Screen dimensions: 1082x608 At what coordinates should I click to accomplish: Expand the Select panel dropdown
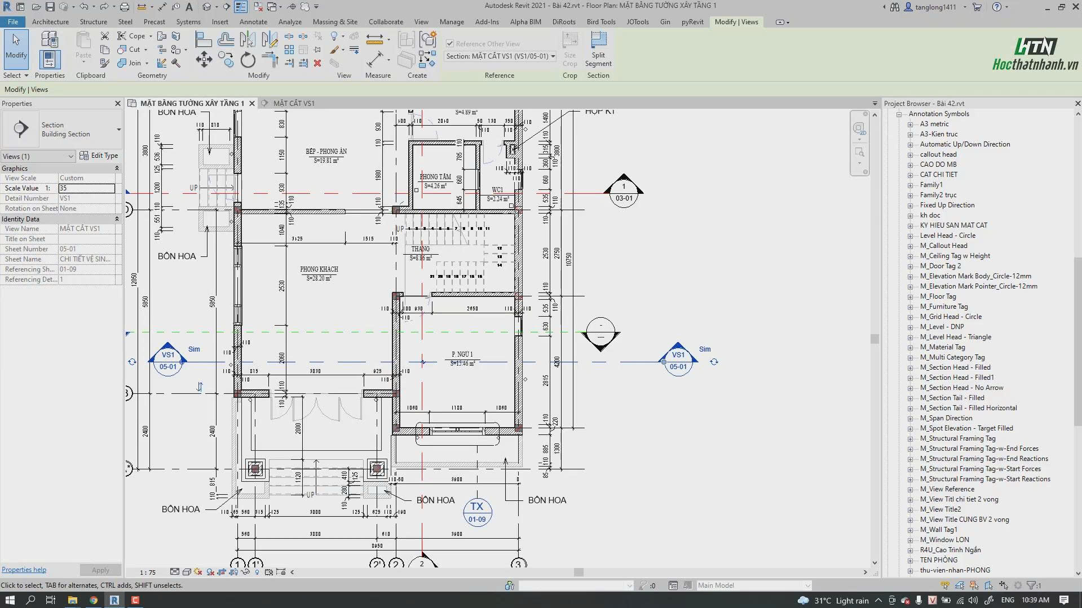point(16,76)
